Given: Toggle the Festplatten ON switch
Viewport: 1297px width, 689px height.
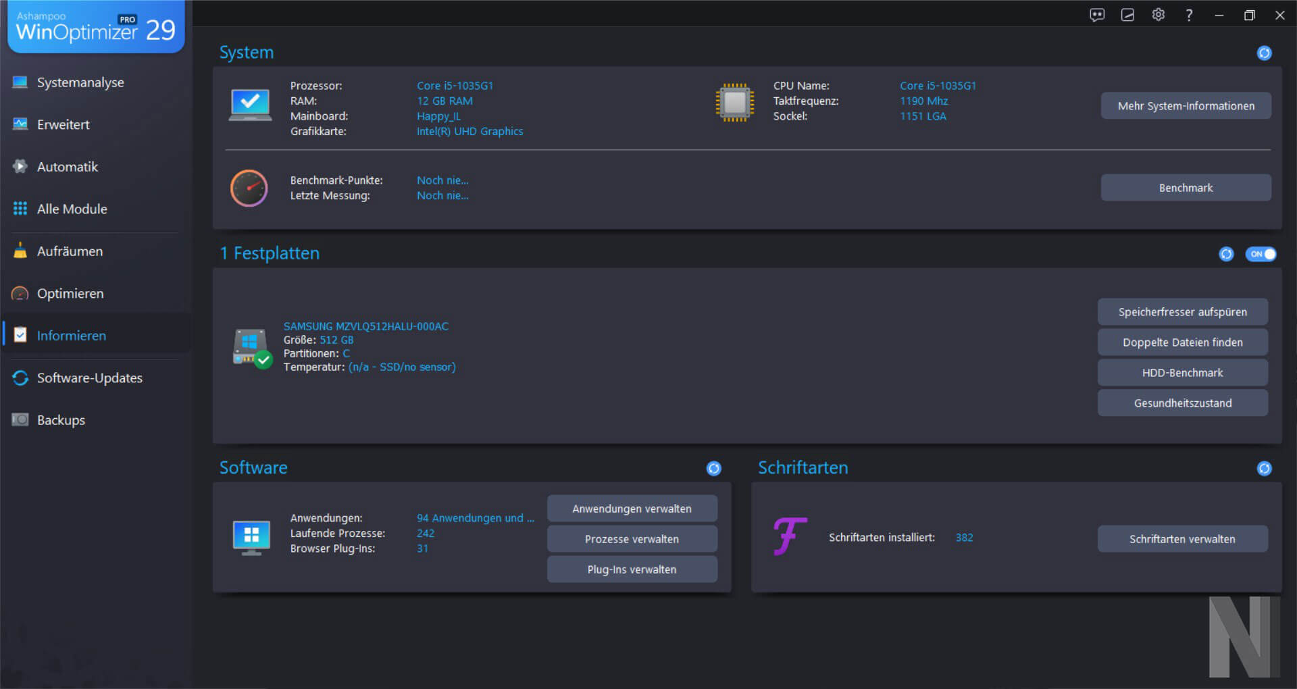Looking at the screenshot, I should click(1261, 254).
